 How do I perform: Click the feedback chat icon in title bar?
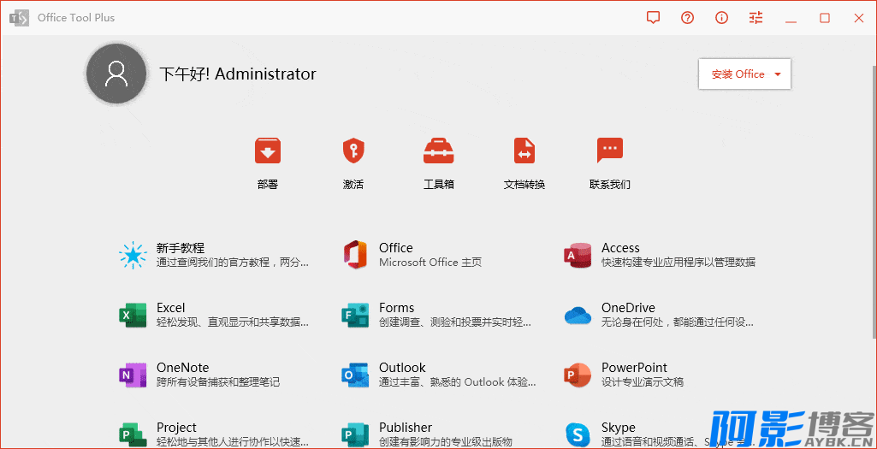654,18
